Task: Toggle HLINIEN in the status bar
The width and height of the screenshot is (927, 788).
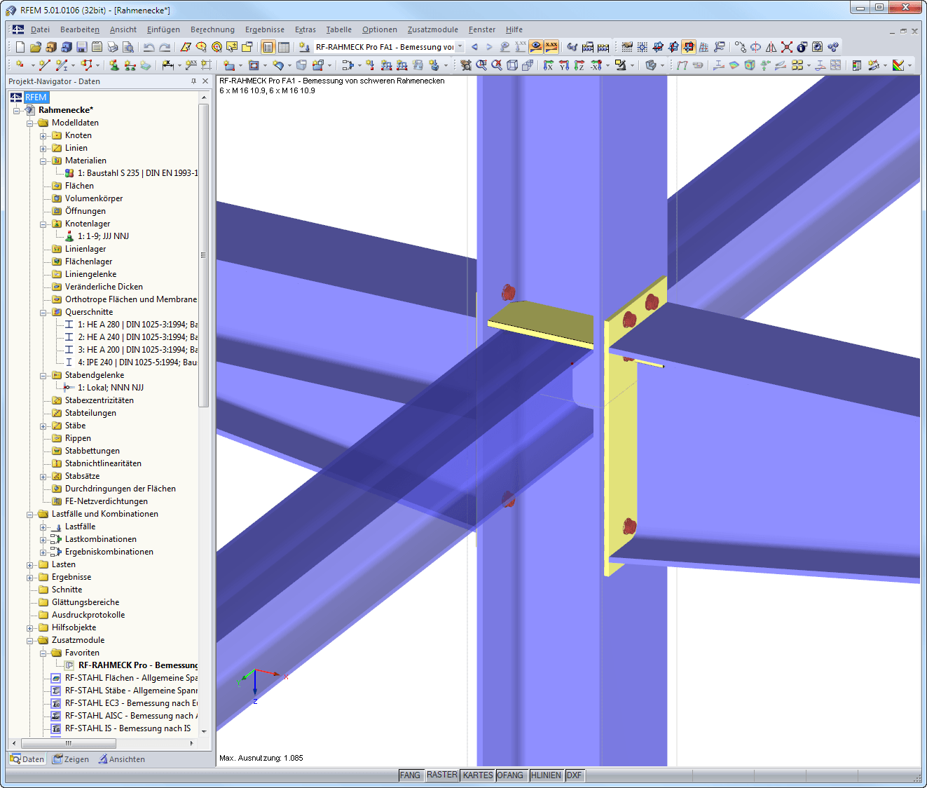Action: (x=546, y=775)
